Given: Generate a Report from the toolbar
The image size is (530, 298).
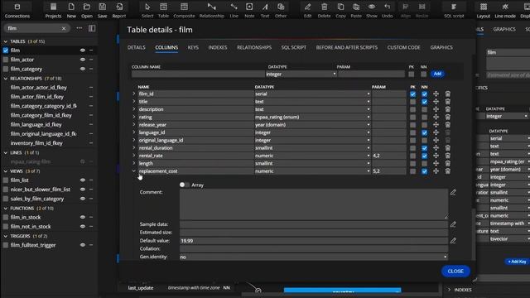Looking at the screenshot, I should pyautogui.click(x=119, y=10).
